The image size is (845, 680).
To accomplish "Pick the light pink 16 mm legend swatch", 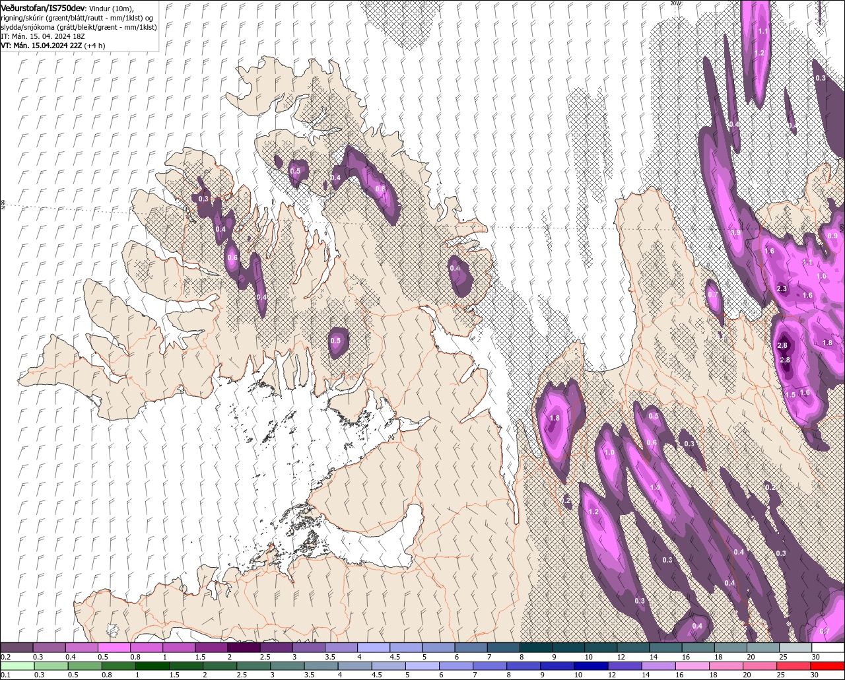I will [x=692, y=666].
